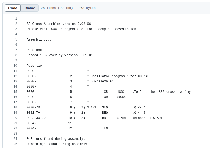Click the www.sbprojects.net text in line 3
Screen dimensions: 210x156
(x=68, y=29)
